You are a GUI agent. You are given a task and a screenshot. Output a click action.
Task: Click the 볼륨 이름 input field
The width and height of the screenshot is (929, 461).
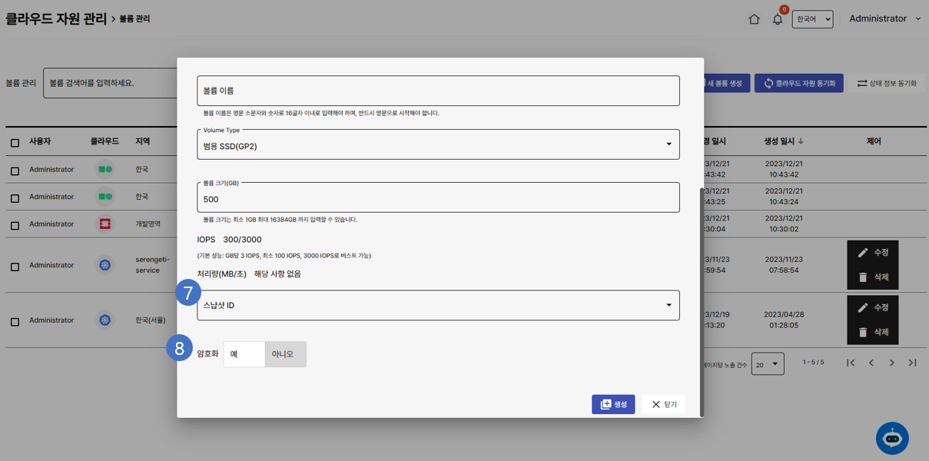438,91
